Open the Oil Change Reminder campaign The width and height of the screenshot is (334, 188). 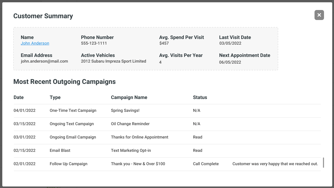[130, 124]
